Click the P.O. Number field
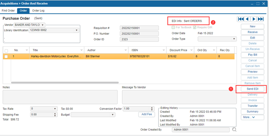The height and width of the screenshot is (136, 269). click(x=139, y=34)
